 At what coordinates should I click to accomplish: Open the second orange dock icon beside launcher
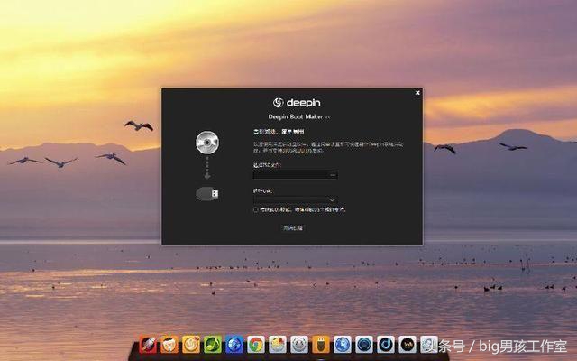[169, 344]
